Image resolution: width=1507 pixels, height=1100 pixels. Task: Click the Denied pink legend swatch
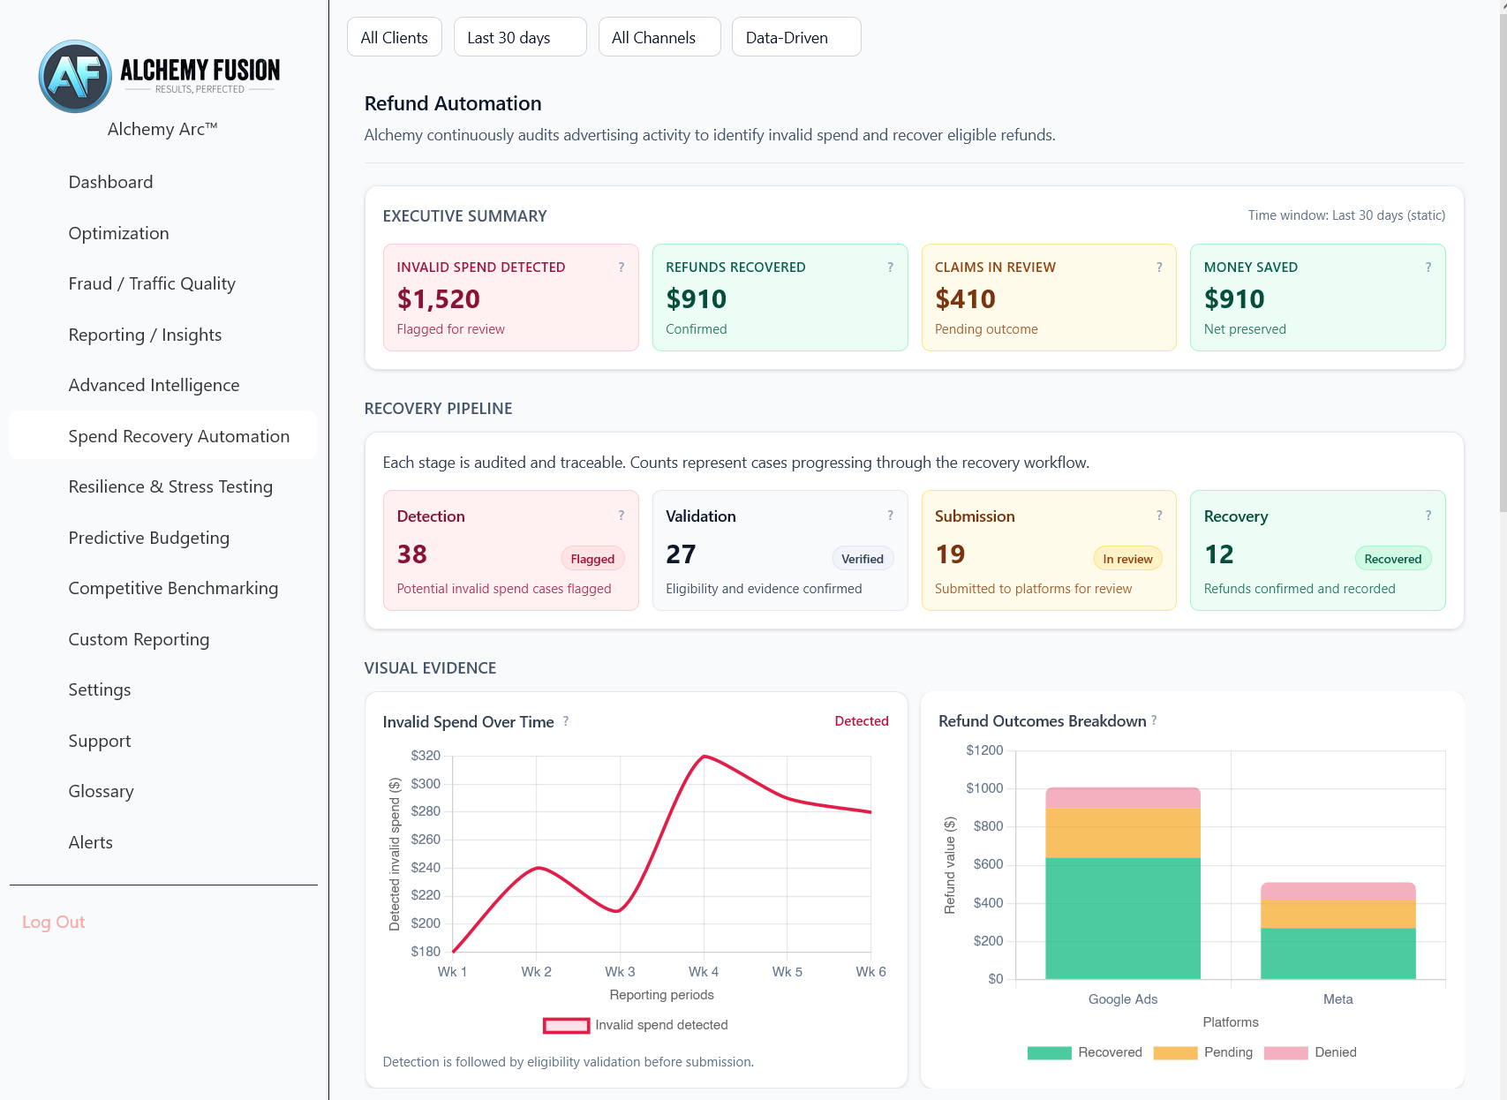tap(1285, 1052)
